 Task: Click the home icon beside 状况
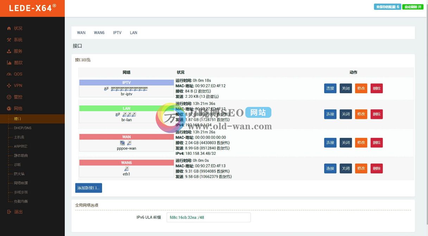pos(9,28)
